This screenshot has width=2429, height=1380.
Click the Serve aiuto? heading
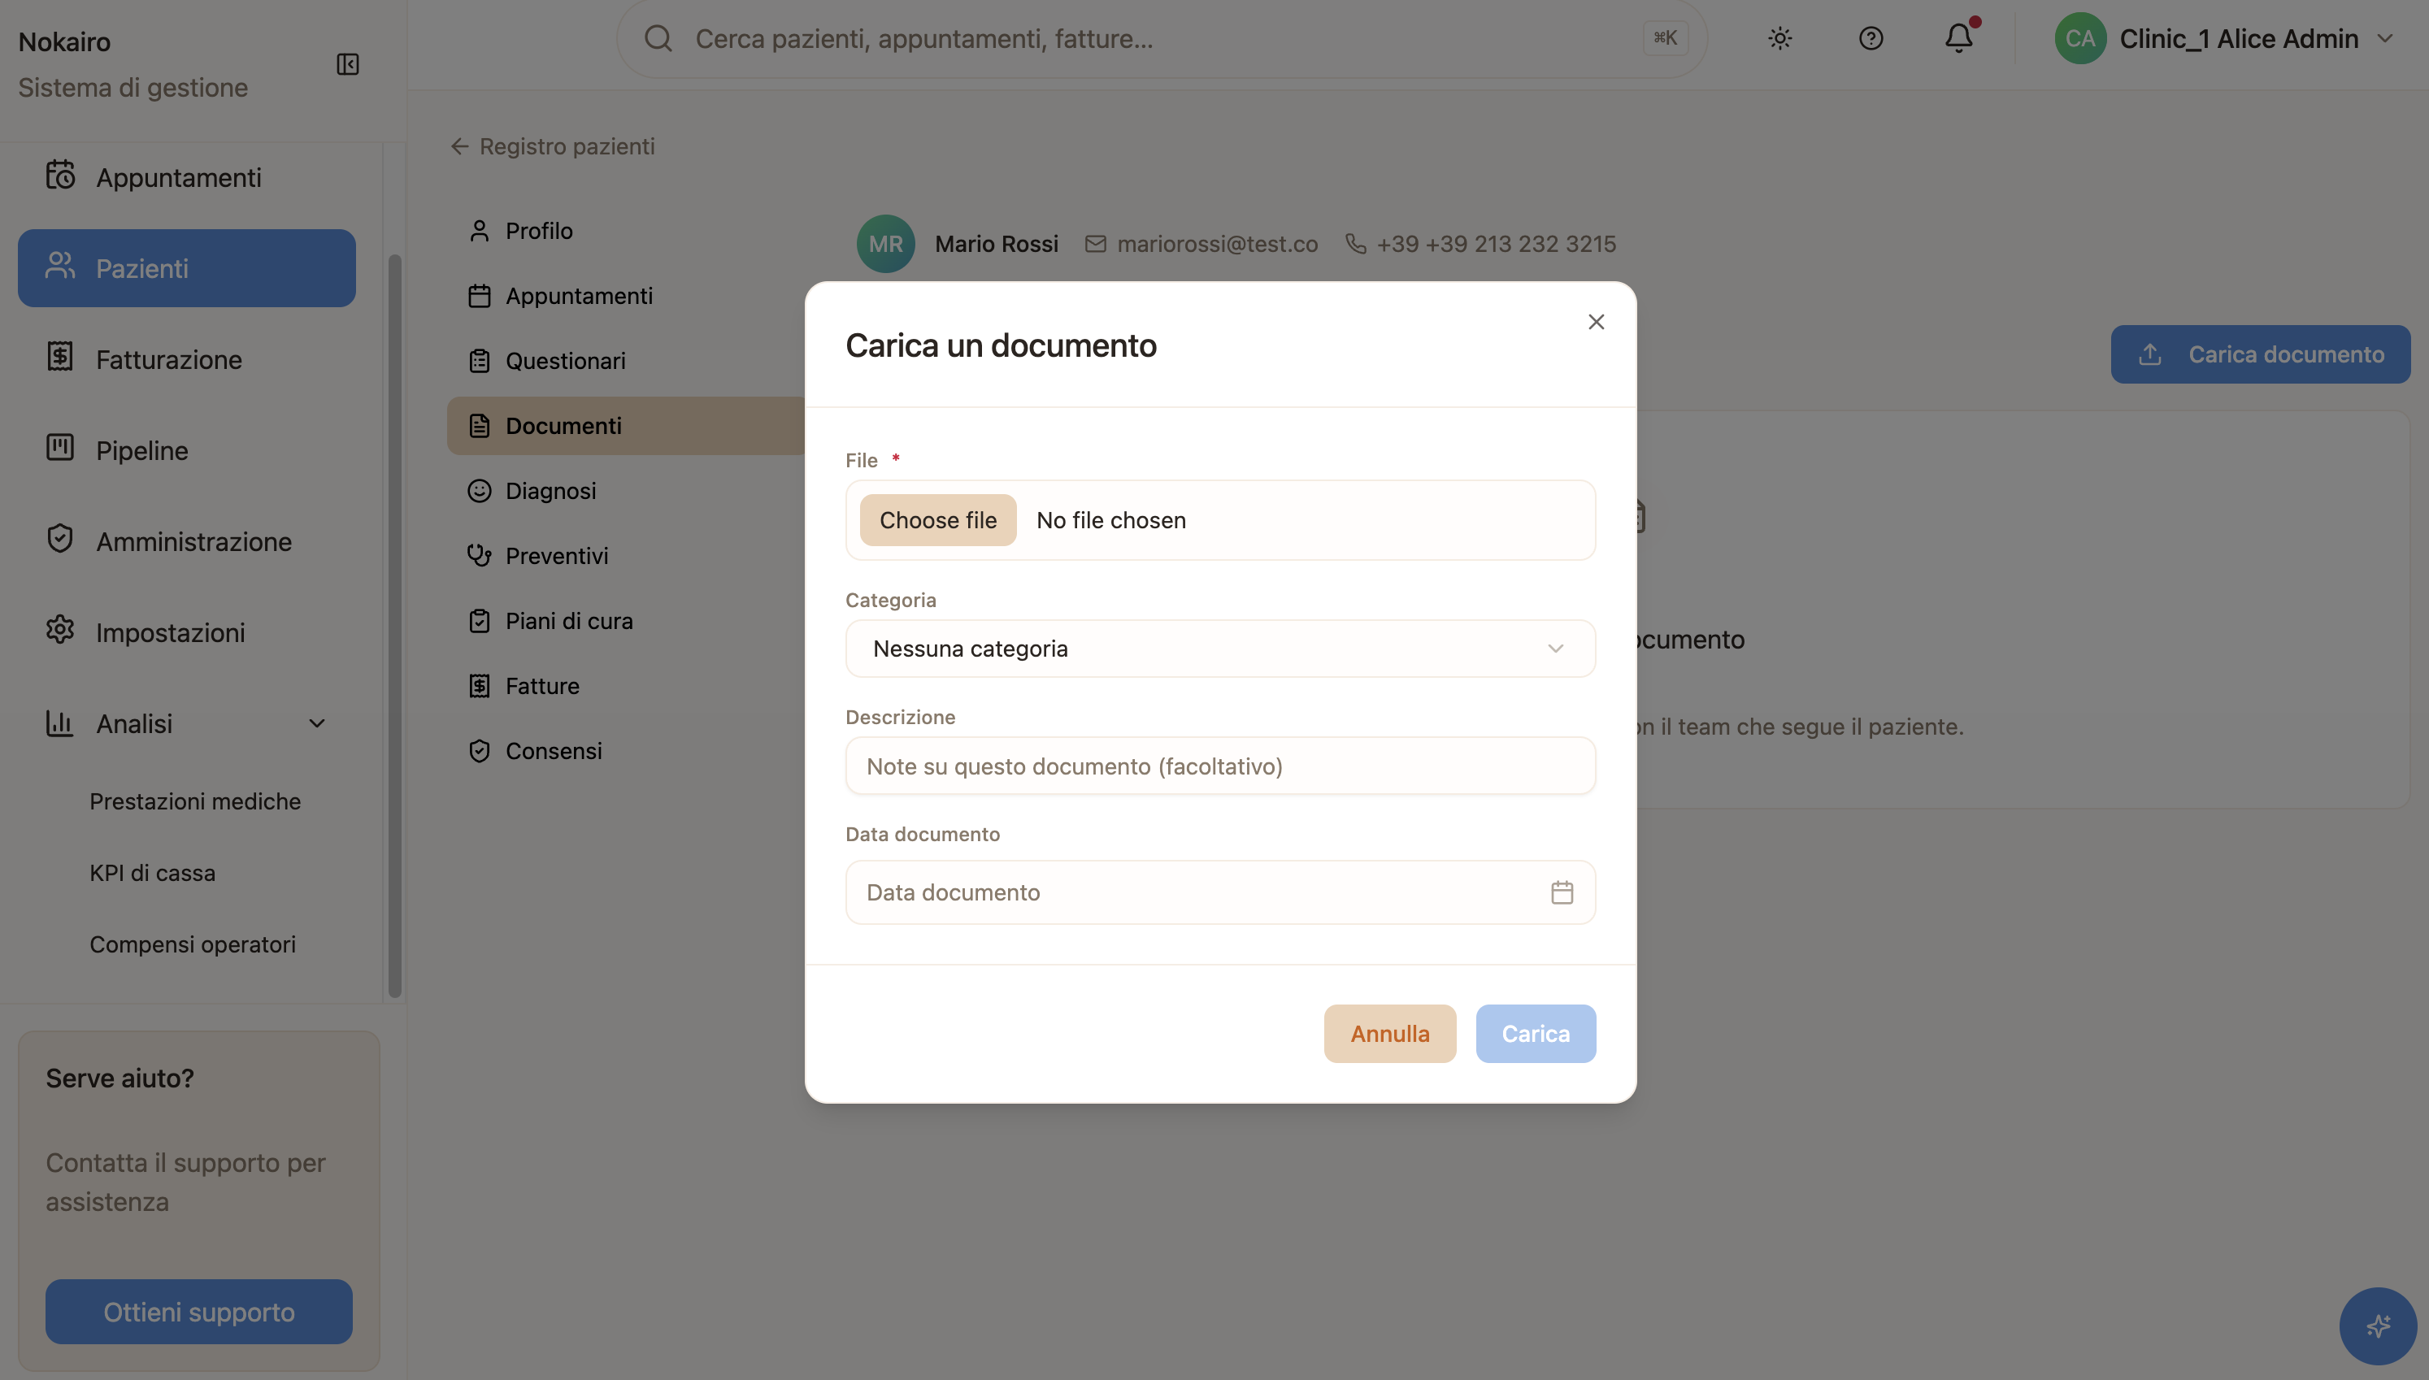[119, 1078]
